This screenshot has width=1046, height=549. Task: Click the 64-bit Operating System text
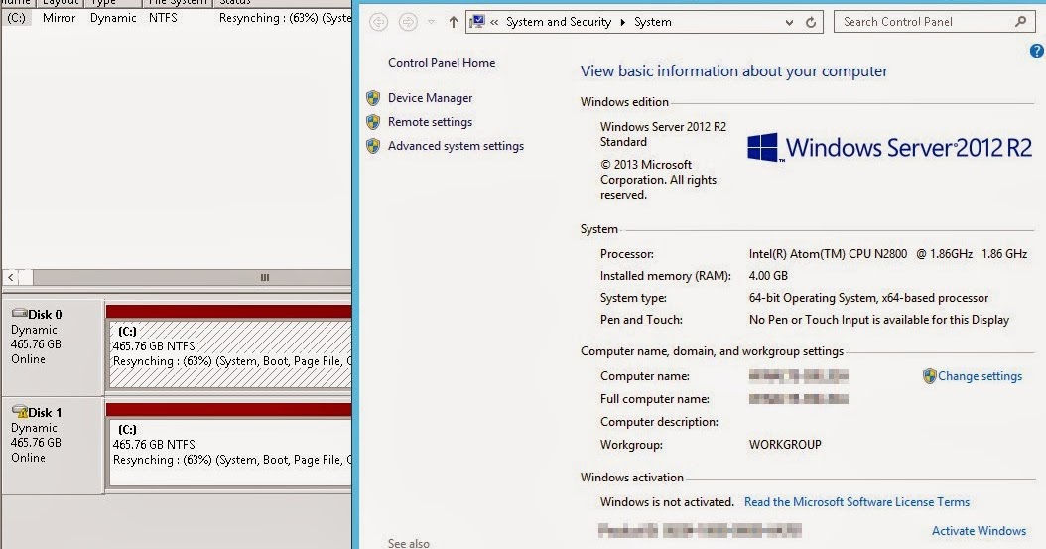coord(868,298)
